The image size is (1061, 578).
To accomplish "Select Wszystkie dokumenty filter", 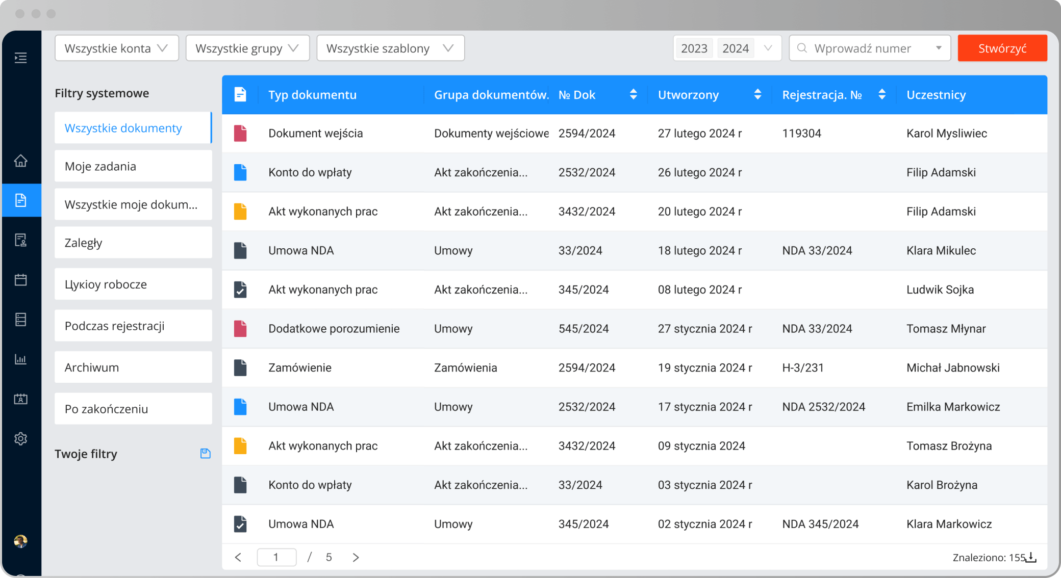I will (133, 128).
